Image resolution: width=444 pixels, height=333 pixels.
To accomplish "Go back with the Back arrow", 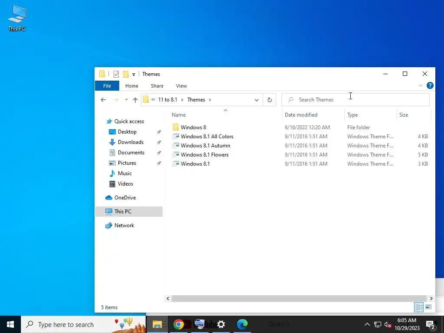I will [x=103, y=100].
